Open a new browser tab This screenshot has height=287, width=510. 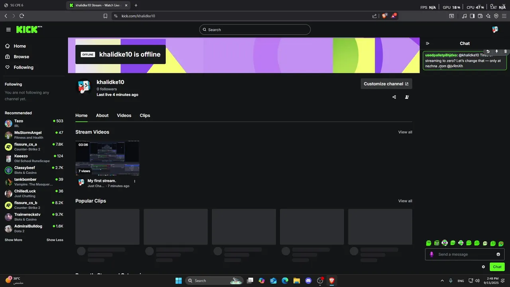click(x=136, y=5)
